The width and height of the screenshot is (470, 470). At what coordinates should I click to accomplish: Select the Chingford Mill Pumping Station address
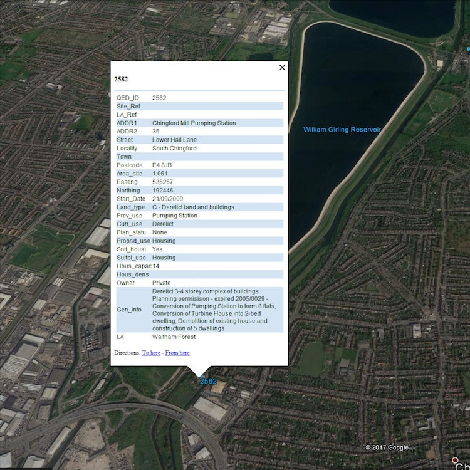pos(194,123)
